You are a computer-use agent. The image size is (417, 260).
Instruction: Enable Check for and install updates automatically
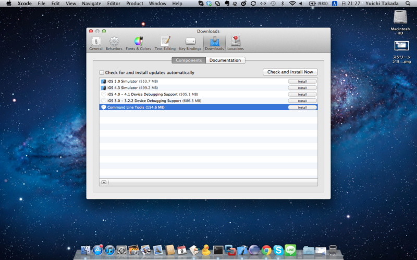102,72
